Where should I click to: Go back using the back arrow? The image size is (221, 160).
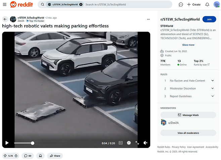(5, 19)
